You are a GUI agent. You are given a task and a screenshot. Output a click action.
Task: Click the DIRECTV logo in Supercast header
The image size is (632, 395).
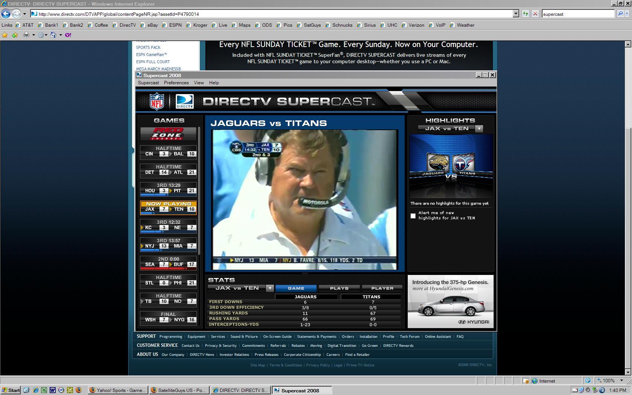coord(185,101)
